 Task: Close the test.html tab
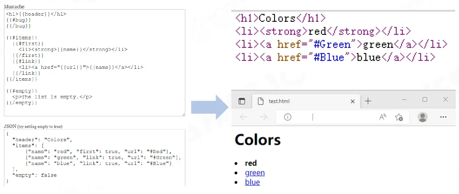tap(353, 101)
